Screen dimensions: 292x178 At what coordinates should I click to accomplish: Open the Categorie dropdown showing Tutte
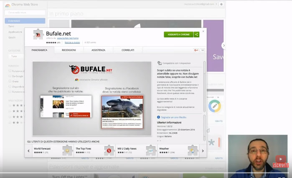coord(25,56)
